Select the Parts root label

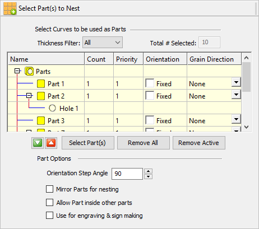[43, 72]
